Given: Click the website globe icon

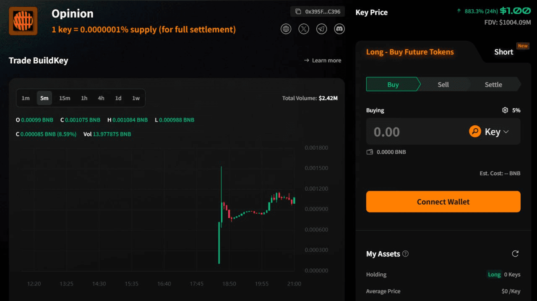Looking at the screenshot, I should (x=286, y=29).
